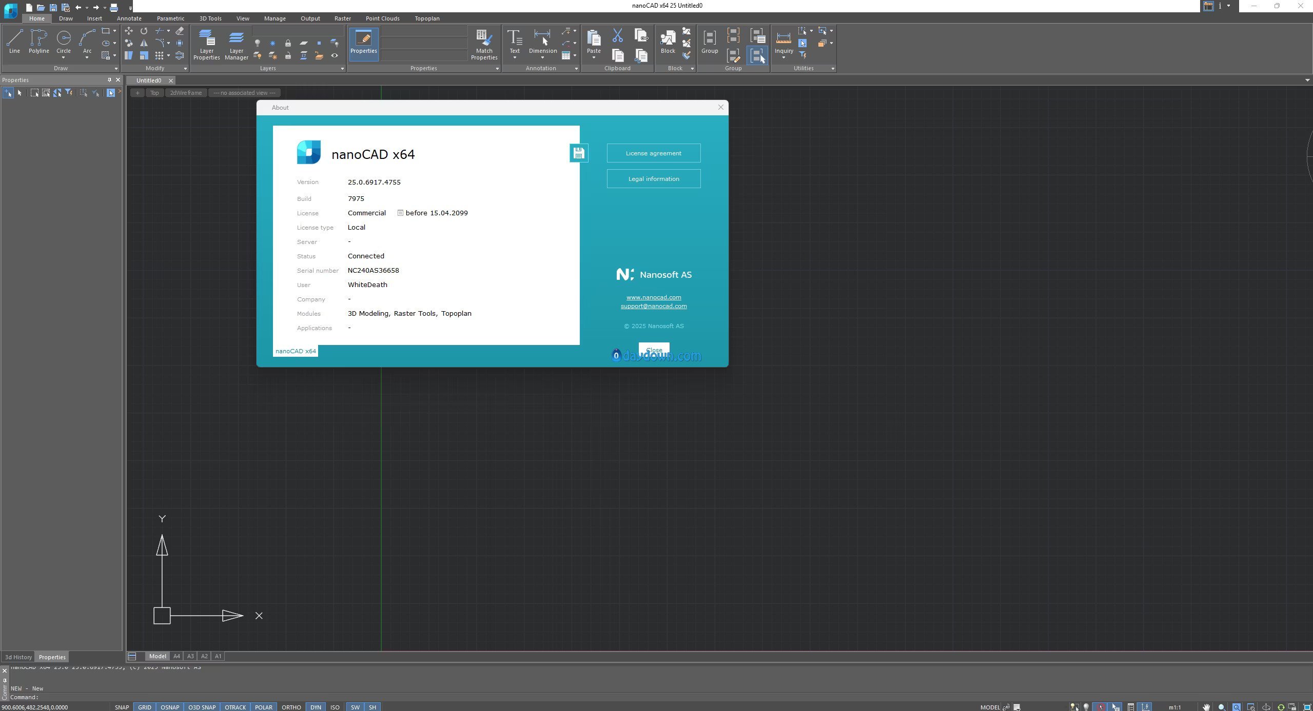Image resolution: width=1313 pixels, height=711 pixels.
Task: Open the Circle tool dropdown arrow
Action: [64, 57]
